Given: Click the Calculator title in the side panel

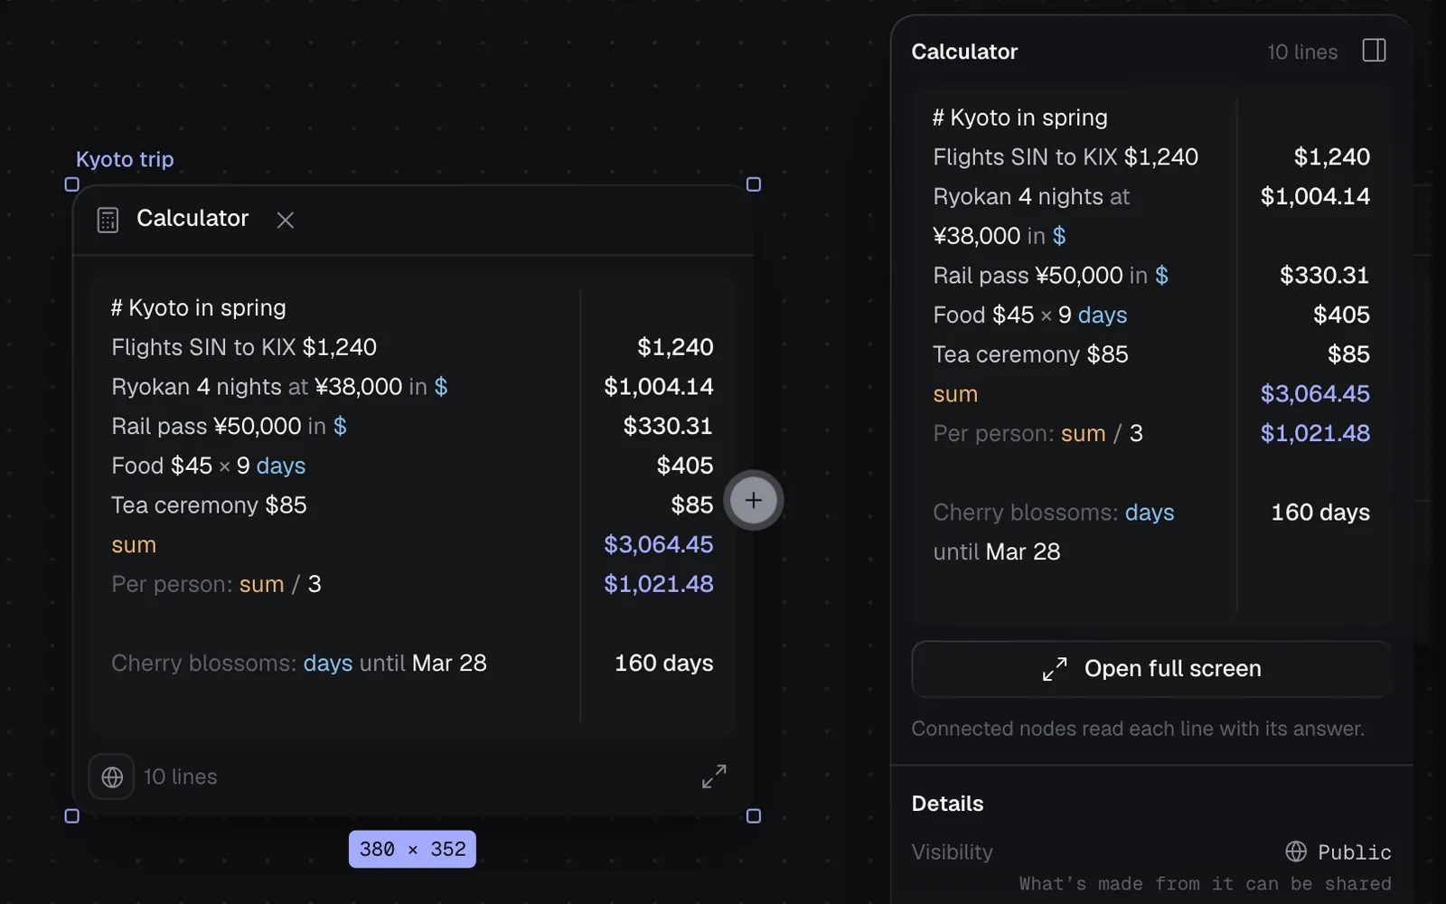Looking at the screenshot, I should click(964, 52).
